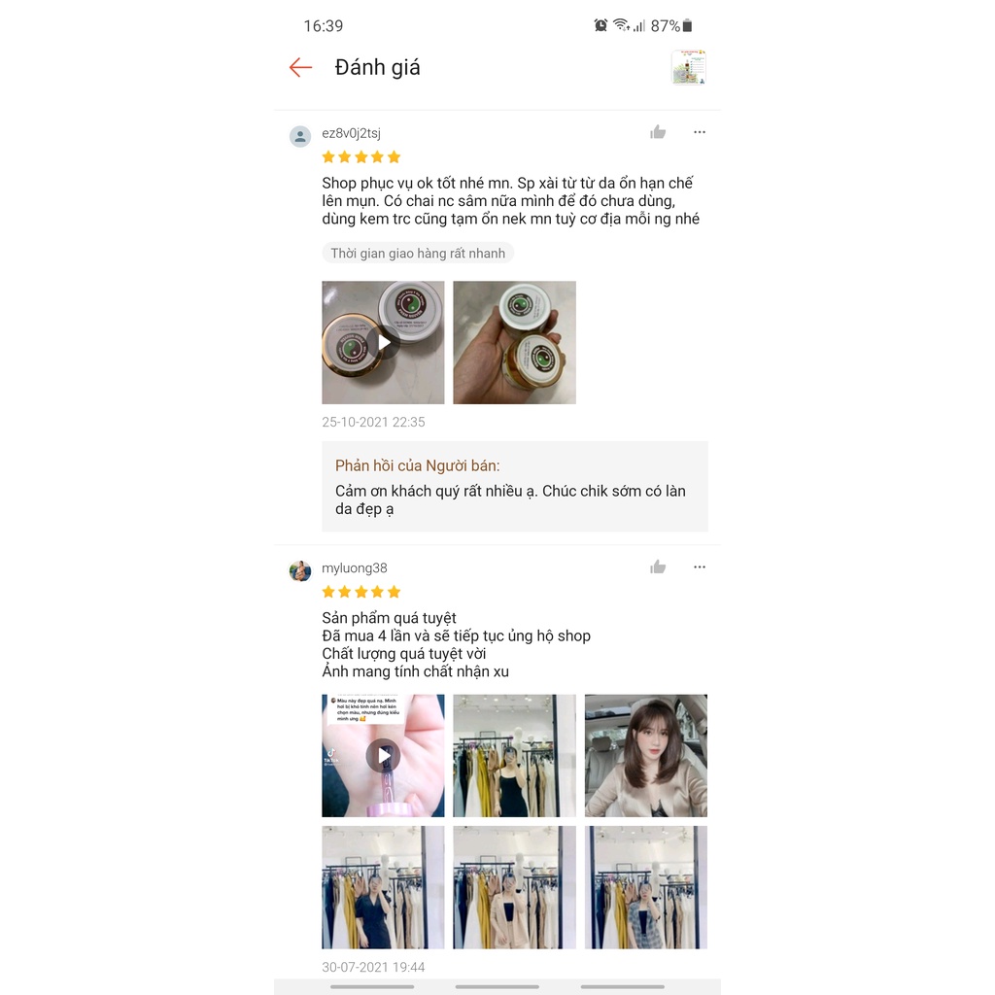Screen dimensions: 995x995
Task: Open the product thumbnail in the header
Action: [689, 67]
